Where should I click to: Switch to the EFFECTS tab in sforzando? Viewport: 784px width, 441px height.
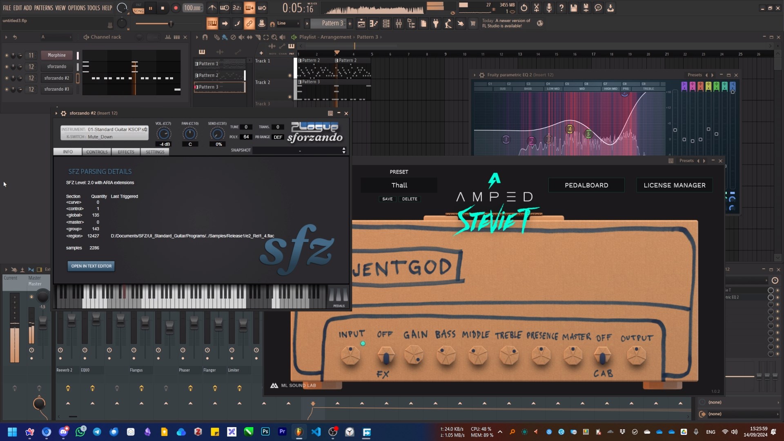coord(126,152)
